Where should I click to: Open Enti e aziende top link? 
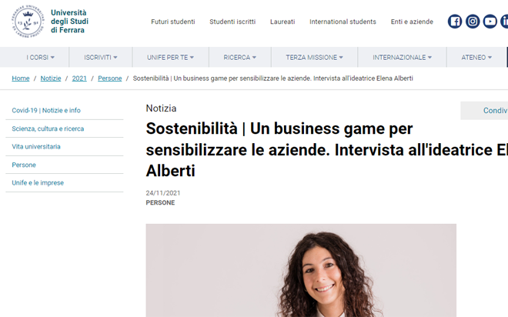click(412, 22)
